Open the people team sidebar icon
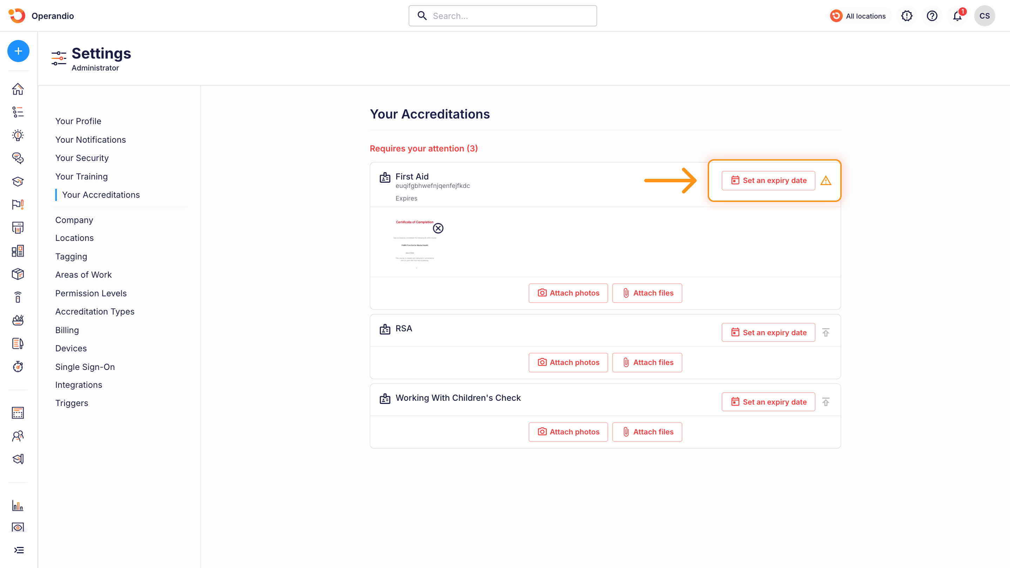The height and width of the screenshot is (568, 1010). click(x=18, y=436)
